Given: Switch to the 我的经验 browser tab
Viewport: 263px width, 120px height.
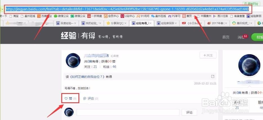Looking at the screenshot, I should [x=91, y=23].
